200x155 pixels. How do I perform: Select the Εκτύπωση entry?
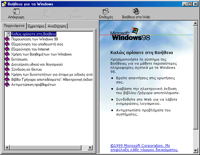[x=19, y=59]
